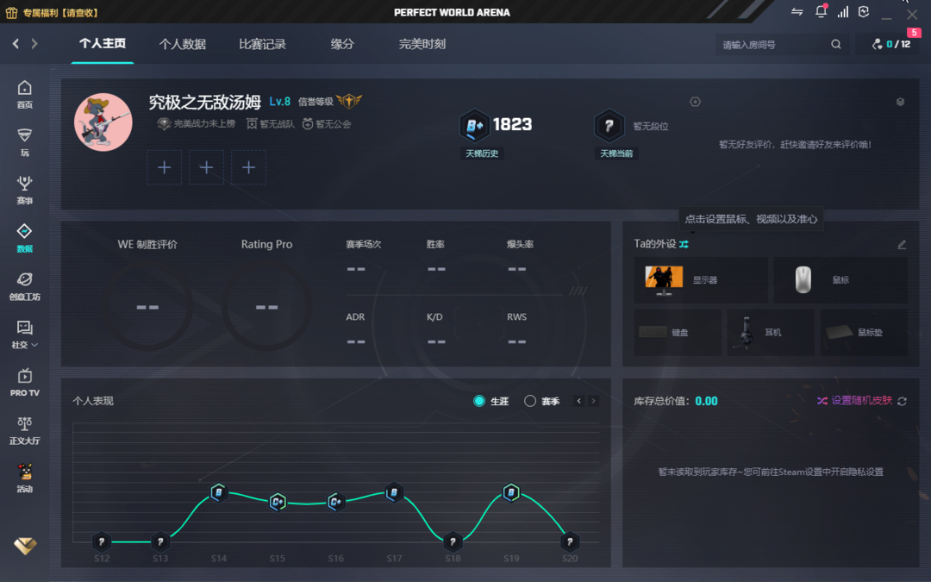This screenshot has height=582, width=931.
Task: Navigate back with the left arrow
Action: coord(16,43)
